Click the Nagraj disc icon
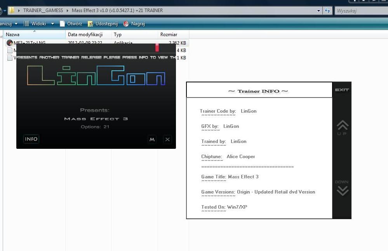This screenshot has height=251, width=388. click(x=126, y=24)
